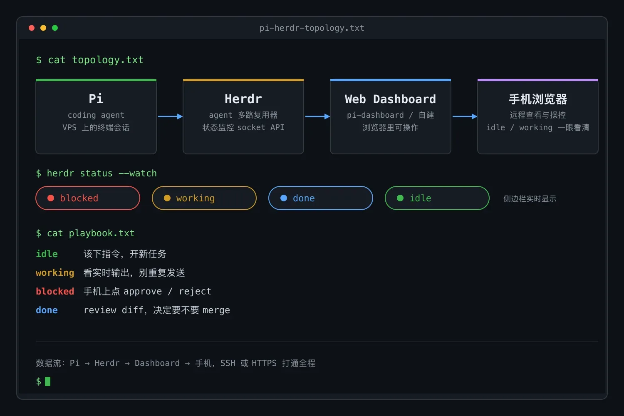Click the text 该下指令，开新任务

(125, 254)
